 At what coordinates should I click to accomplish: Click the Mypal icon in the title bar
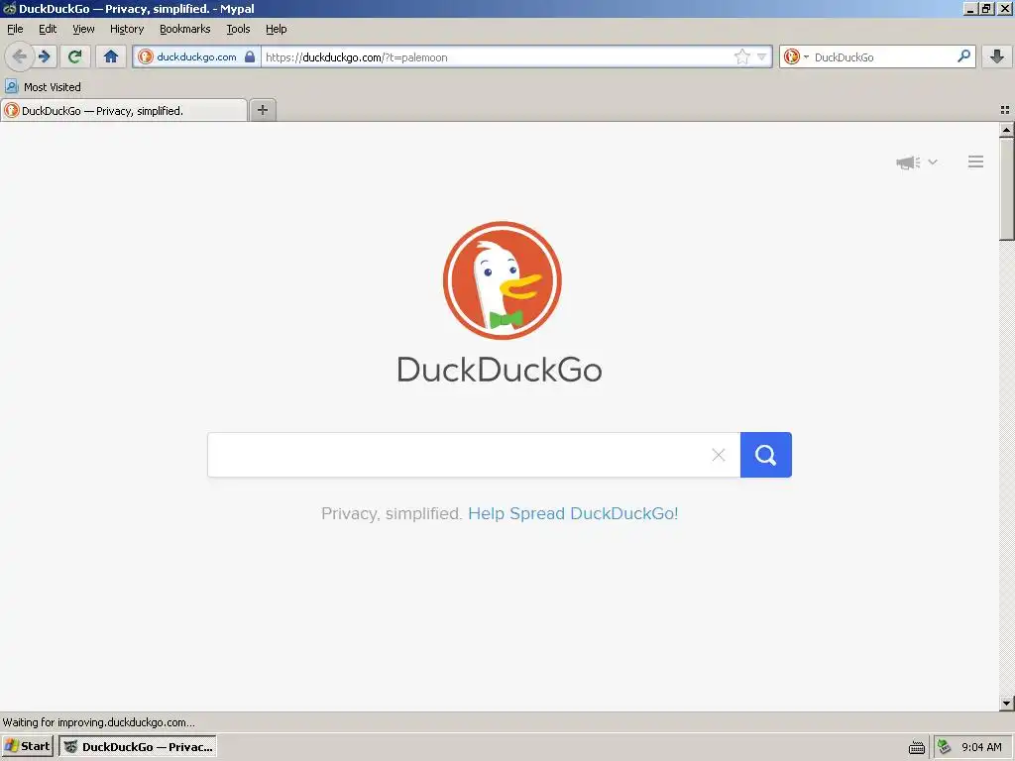coord(9,8)
